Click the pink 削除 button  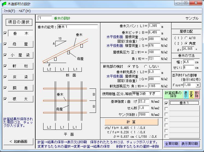point(197,94)
